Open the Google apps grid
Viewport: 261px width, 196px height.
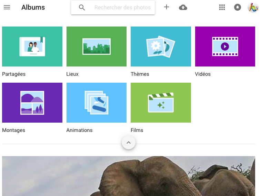pos(222,7)
